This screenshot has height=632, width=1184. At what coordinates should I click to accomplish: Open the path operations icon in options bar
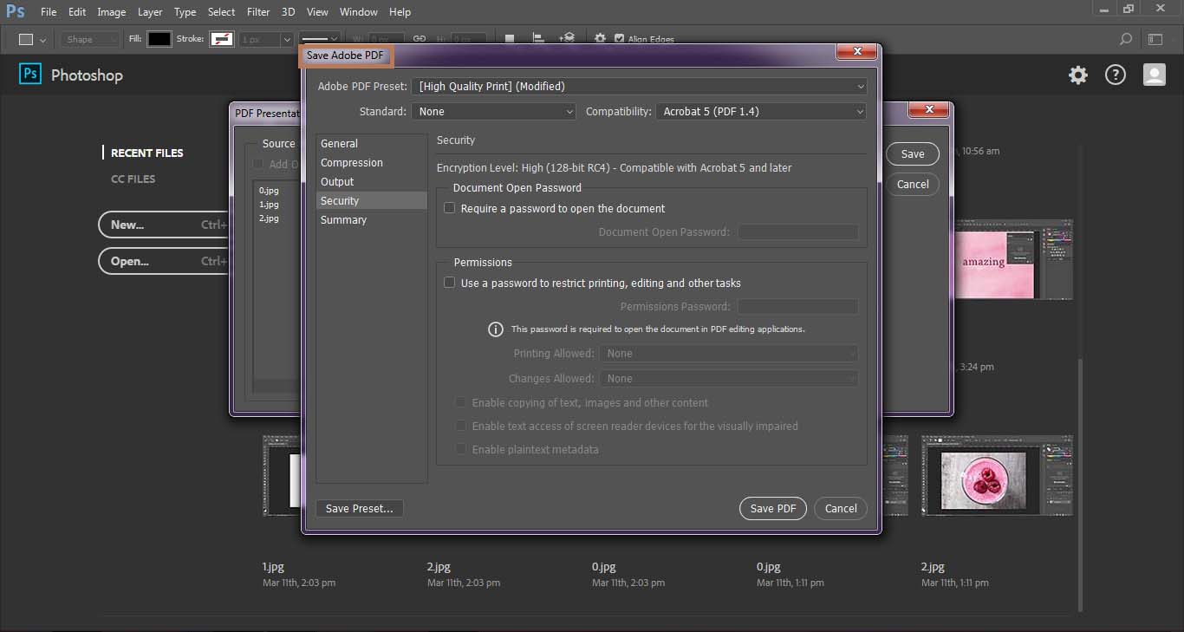pyautogui.click(x=510, y=39)
